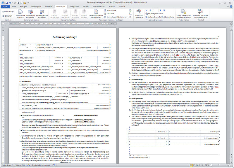Click the macro recording icon in status bar
Viewport: 234px width, 168px height.
(x=54, y=165)
